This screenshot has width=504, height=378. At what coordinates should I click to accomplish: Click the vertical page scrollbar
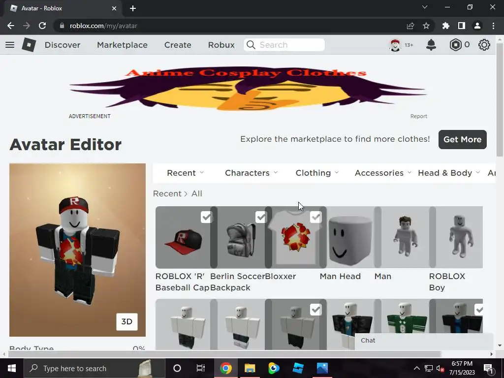point(500,99)
